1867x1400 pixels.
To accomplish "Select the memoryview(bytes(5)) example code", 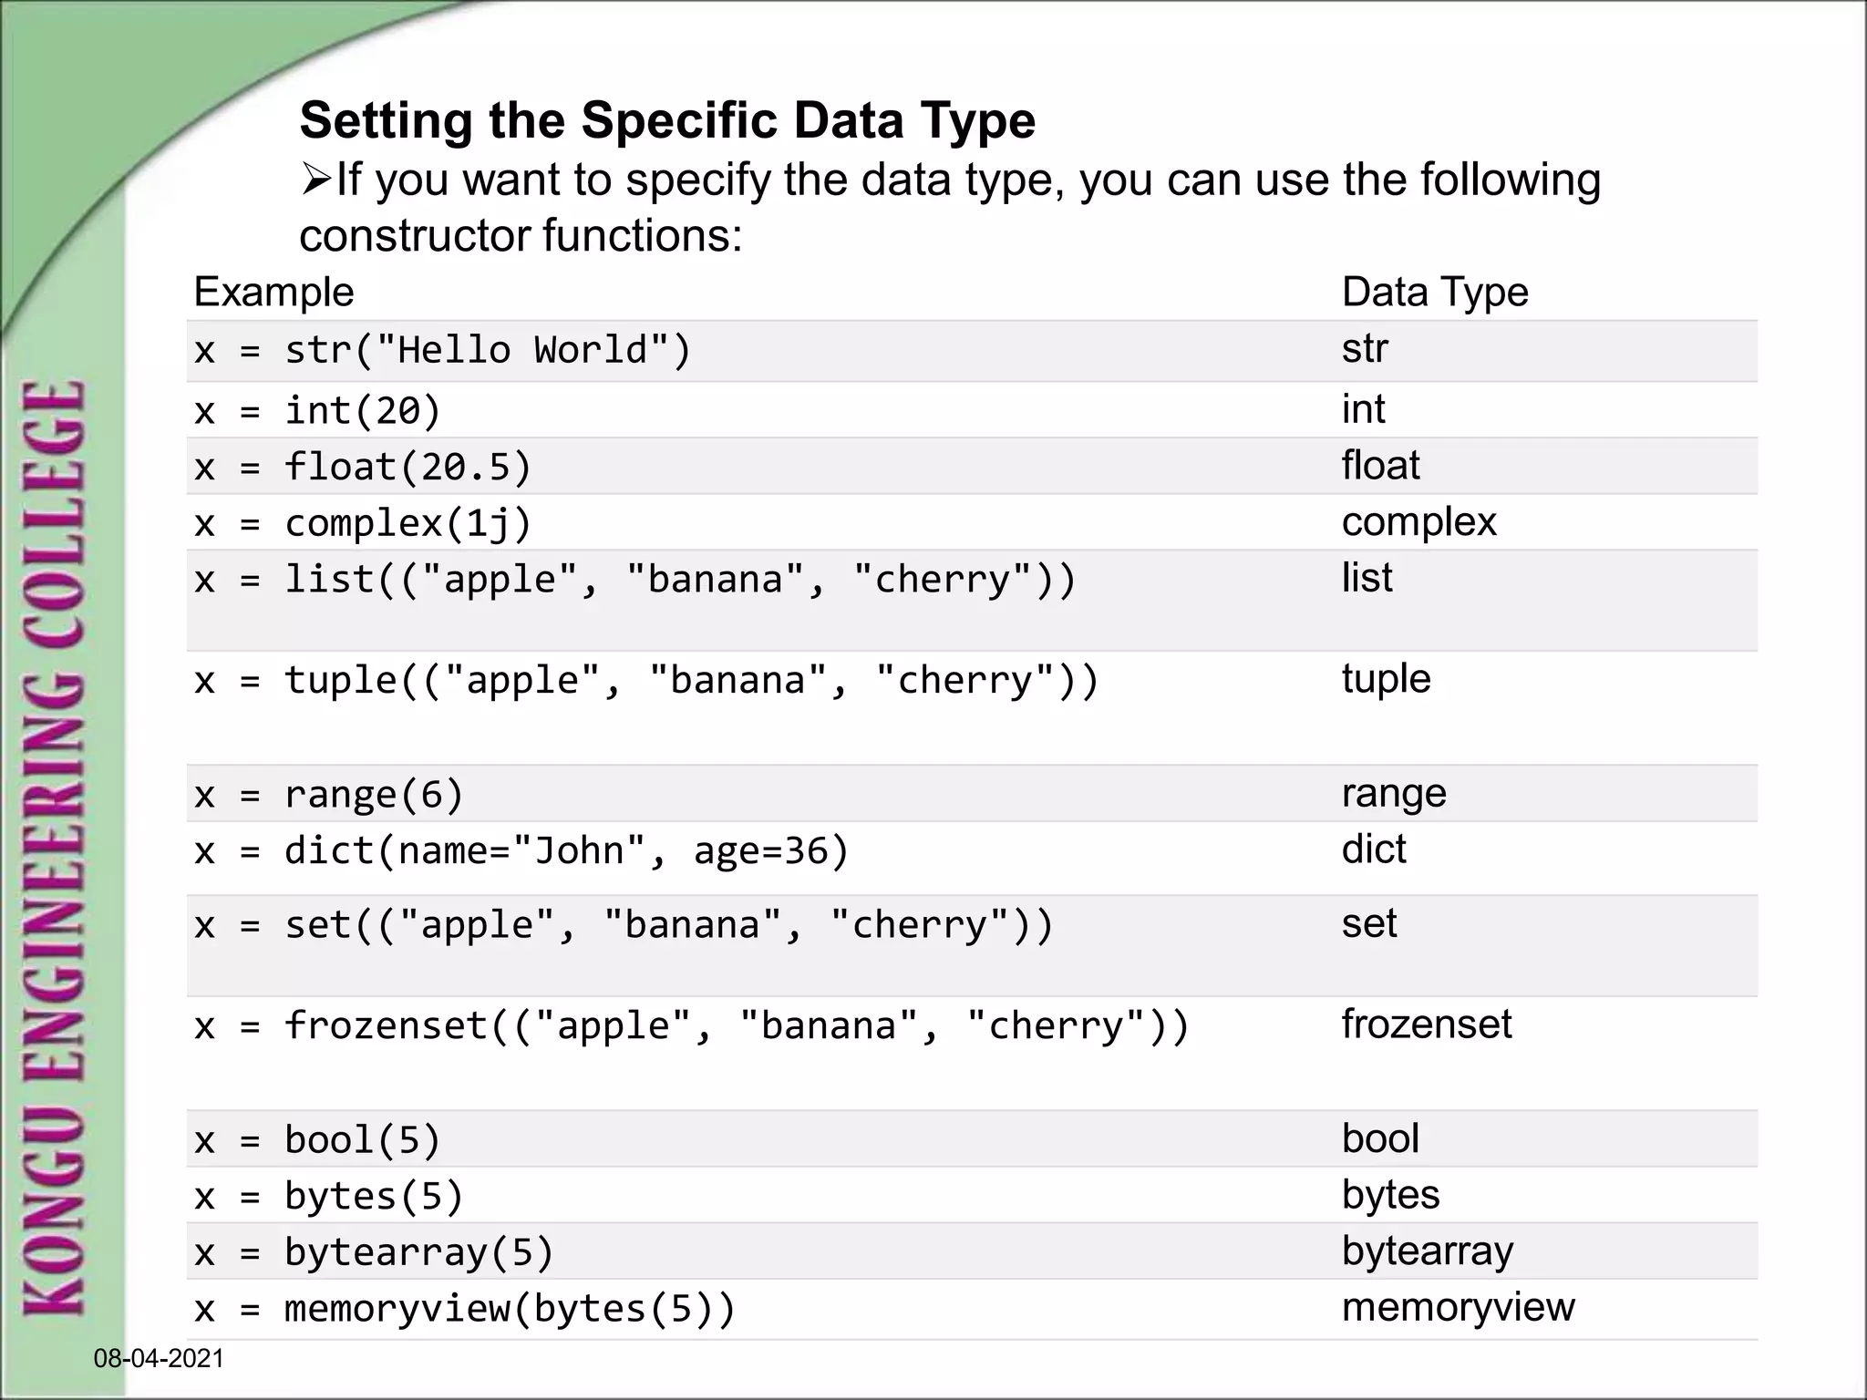I will tap(465, 1310).
